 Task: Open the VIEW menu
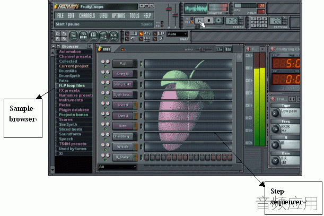click(103, 16)
